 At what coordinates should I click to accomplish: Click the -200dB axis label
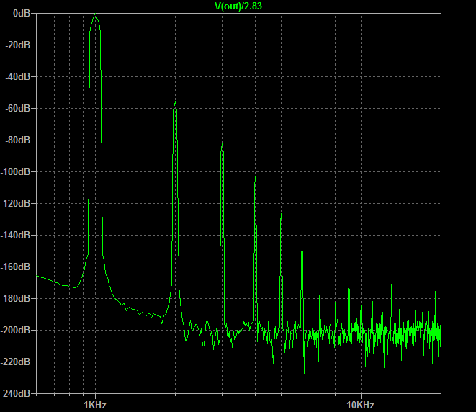tap(15, 330)
